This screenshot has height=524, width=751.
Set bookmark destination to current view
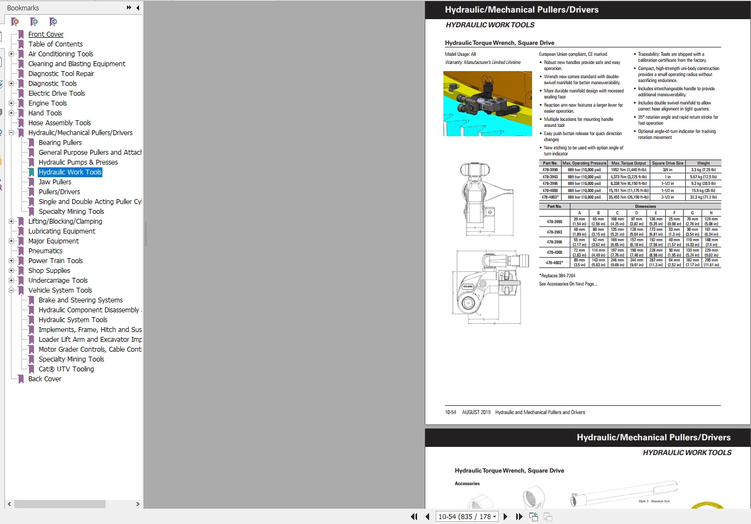[54, 22]
